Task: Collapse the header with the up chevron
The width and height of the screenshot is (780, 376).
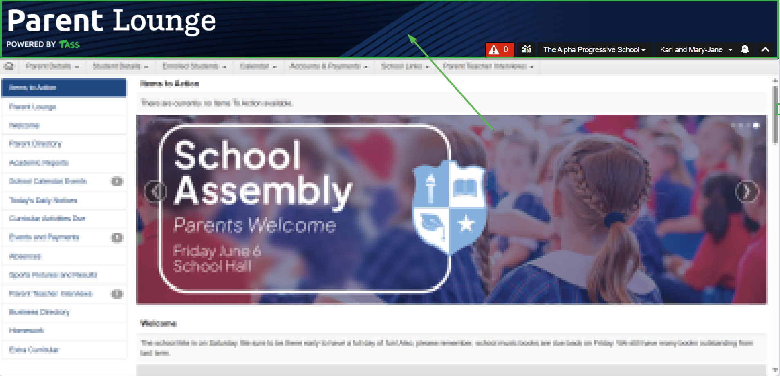Action: coord(765,49)
